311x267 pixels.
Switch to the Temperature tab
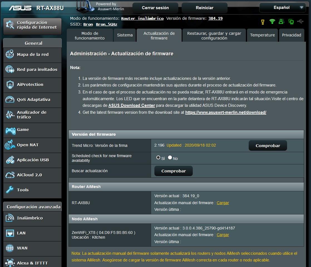[x=262, y=35]
